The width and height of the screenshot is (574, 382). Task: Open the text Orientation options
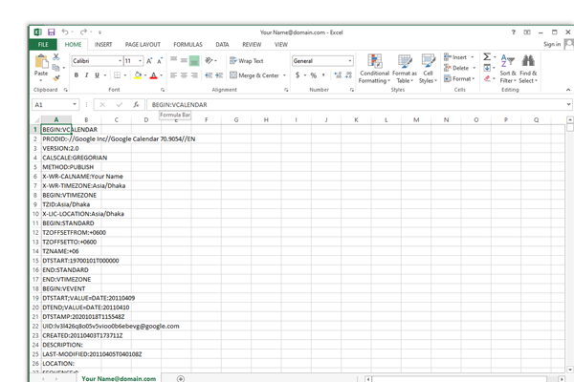point(209,60)
